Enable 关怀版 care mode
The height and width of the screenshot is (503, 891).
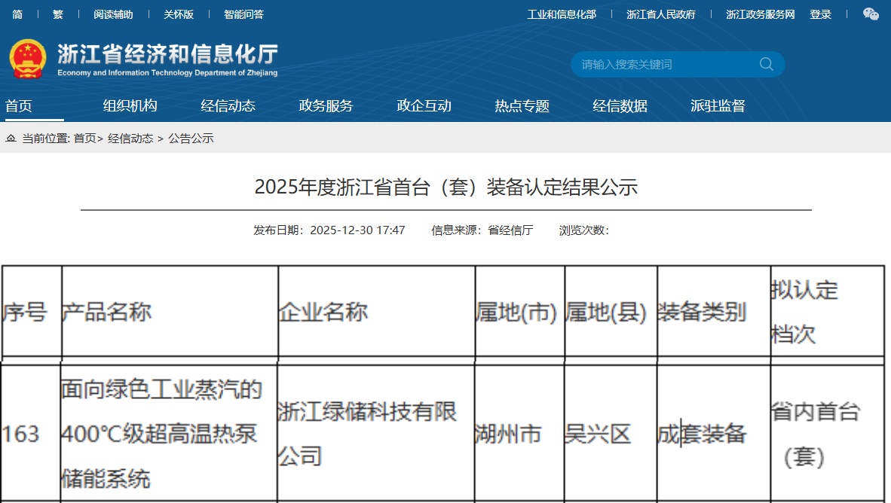click(179, 14)
